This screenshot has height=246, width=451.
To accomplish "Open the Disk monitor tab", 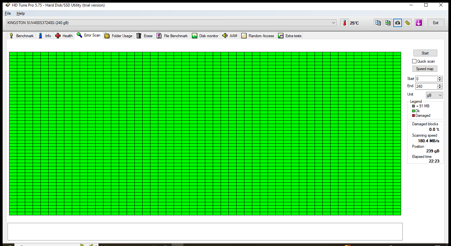I will (x=205, y=36).
